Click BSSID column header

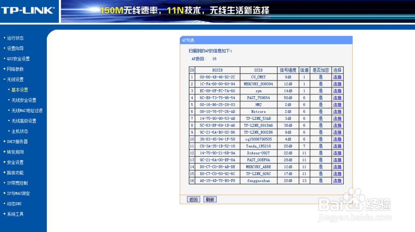coord(217,70)
